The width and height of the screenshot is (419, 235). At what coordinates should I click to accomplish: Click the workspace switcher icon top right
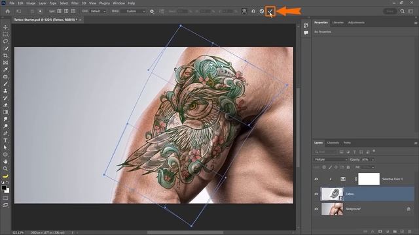coord(410,11)
